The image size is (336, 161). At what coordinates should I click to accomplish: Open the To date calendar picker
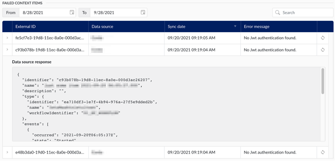143,13
